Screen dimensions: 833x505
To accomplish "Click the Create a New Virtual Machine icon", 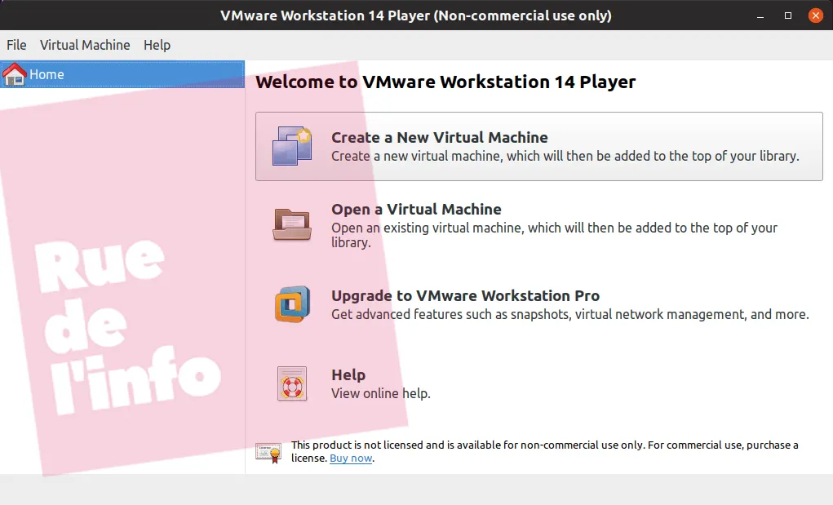I will [x=291, y=145].
